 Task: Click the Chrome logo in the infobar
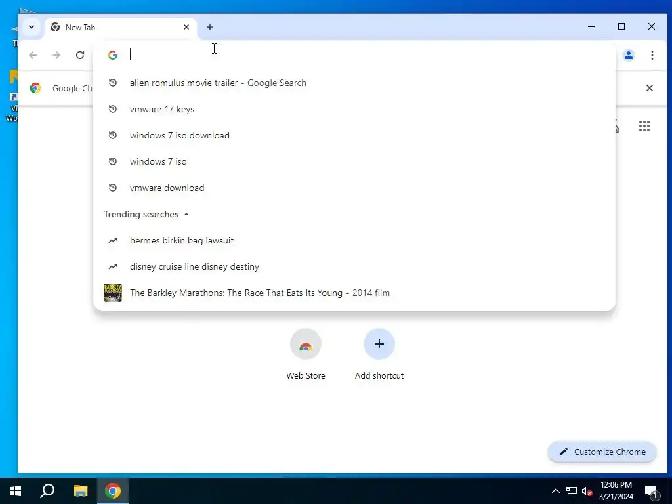coord(35,88)
